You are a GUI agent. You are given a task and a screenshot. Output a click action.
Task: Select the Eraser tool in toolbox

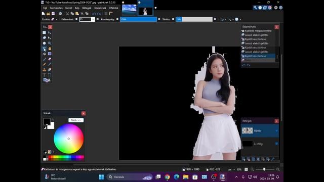pyautogui.click(x=50, y=59)
